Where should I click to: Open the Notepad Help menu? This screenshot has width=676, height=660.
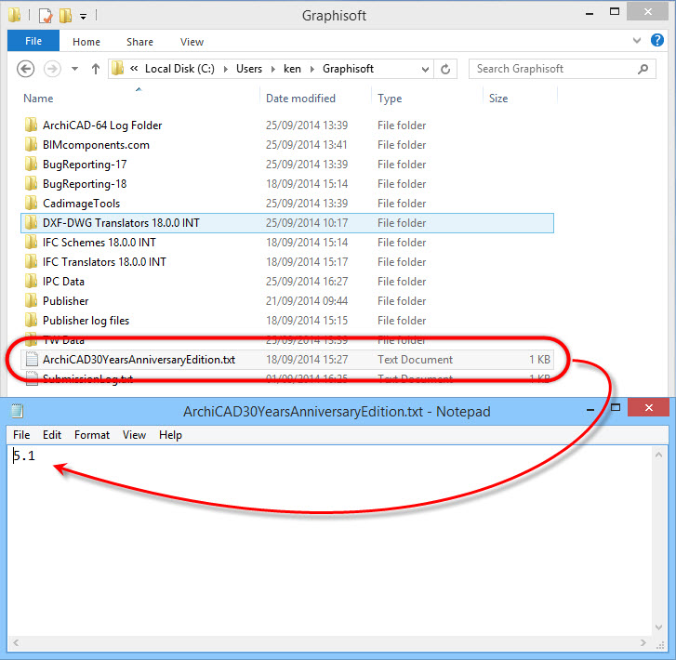coord(170,435)
